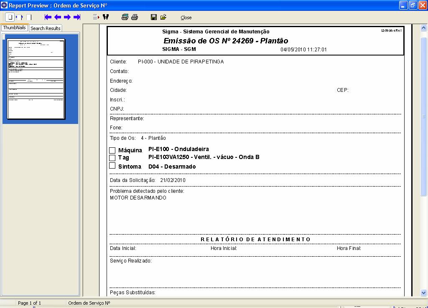Click the 'Representante:' label

(x=127, y=119)
